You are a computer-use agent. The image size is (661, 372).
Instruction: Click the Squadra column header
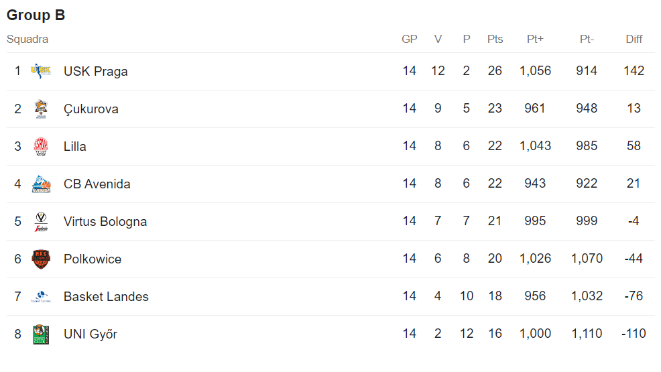(27, 39)
